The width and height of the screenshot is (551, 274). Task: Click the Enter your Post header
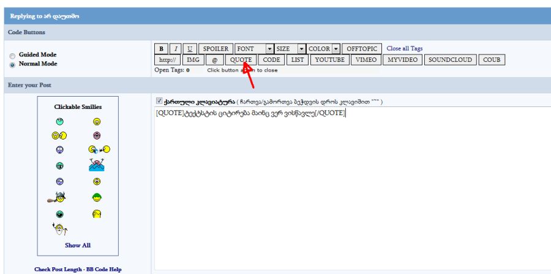[x=29, y=85]
